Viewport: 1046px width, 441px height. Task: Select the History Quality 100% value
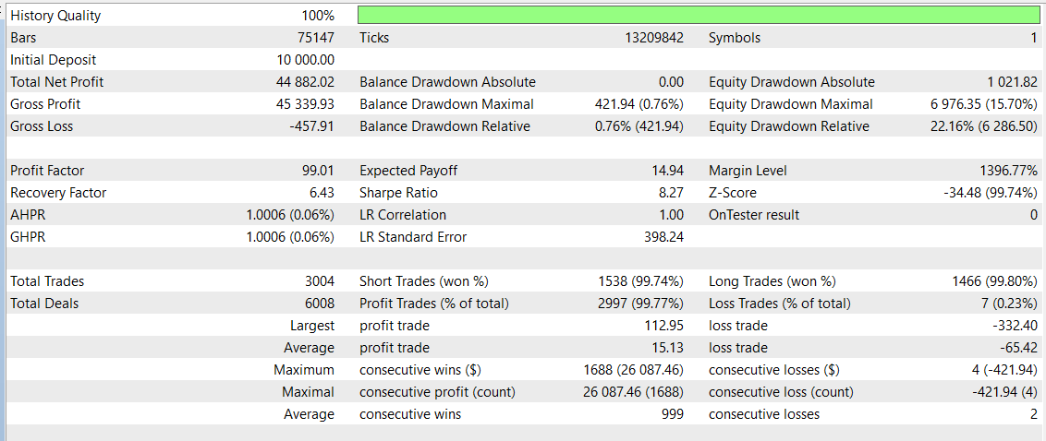coord(318,16)
